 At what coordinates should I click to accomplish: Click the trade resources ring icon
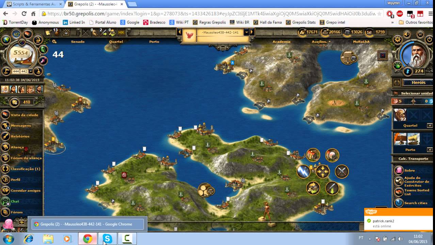click(313, 188)
